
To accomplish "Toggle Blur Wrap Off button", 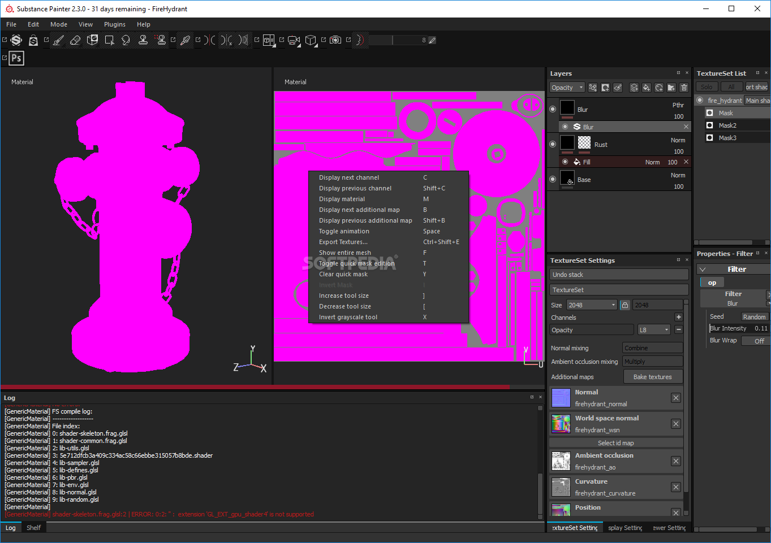I will click(x=755, y=341).
